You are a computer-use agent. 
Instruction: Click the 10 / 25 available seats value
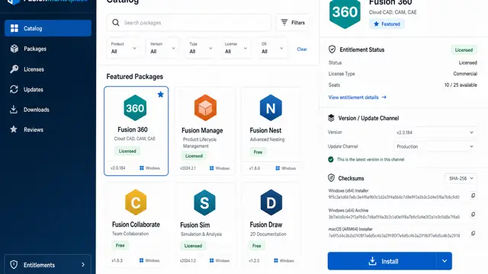point(461,84)
